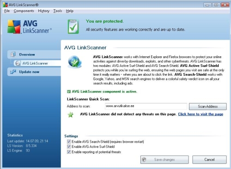Click the 'Last update: 14.07.09, 21:14' statistic
The image size is (231, 169).
(28, 141)
